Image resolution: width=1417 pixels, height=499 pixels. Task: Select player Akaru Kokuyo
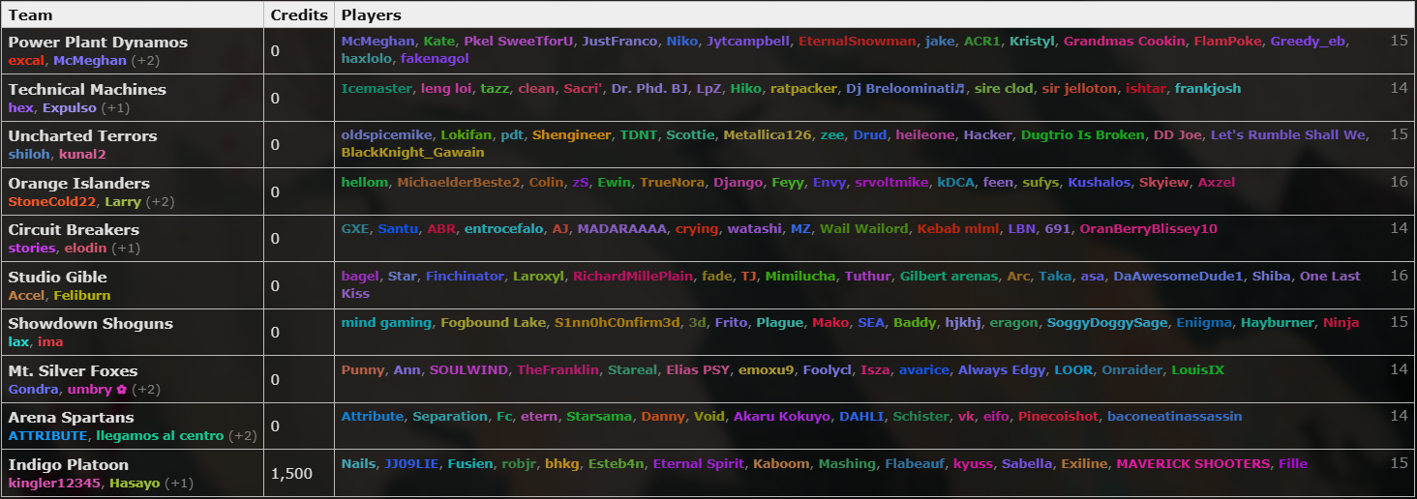pos(782,416)
